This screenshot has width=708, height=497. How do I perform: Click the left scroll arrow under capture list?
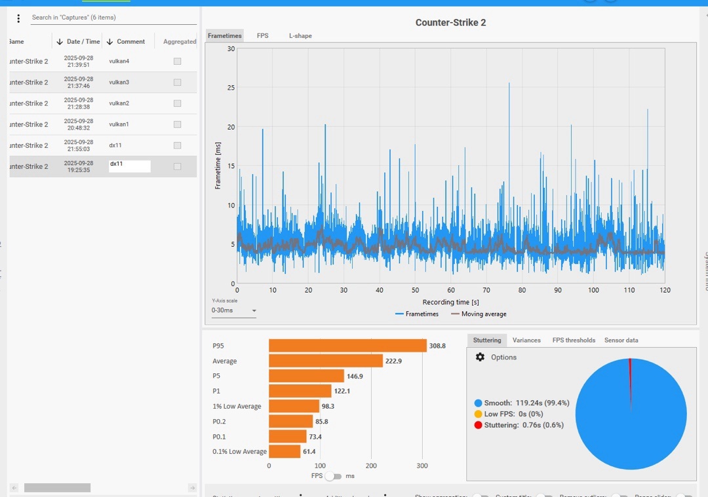pyautogui.click(x=13, y=488)
